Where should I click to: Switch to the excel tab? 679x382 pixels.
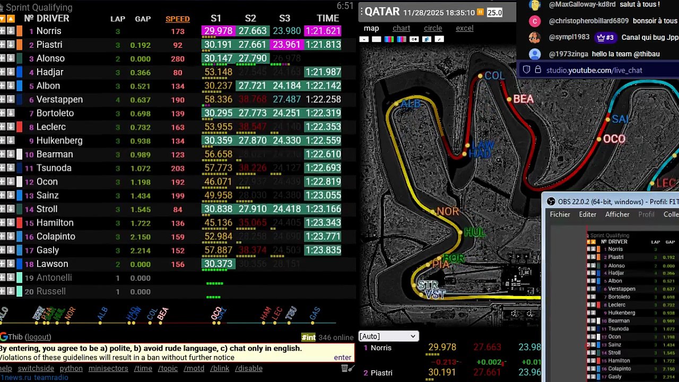[x=465, y=28]
